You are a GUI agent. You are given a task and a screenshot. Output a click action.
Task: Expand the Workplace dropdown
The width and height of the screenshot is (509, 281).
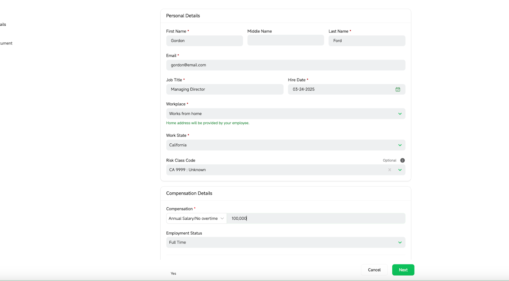pos(400,114)
